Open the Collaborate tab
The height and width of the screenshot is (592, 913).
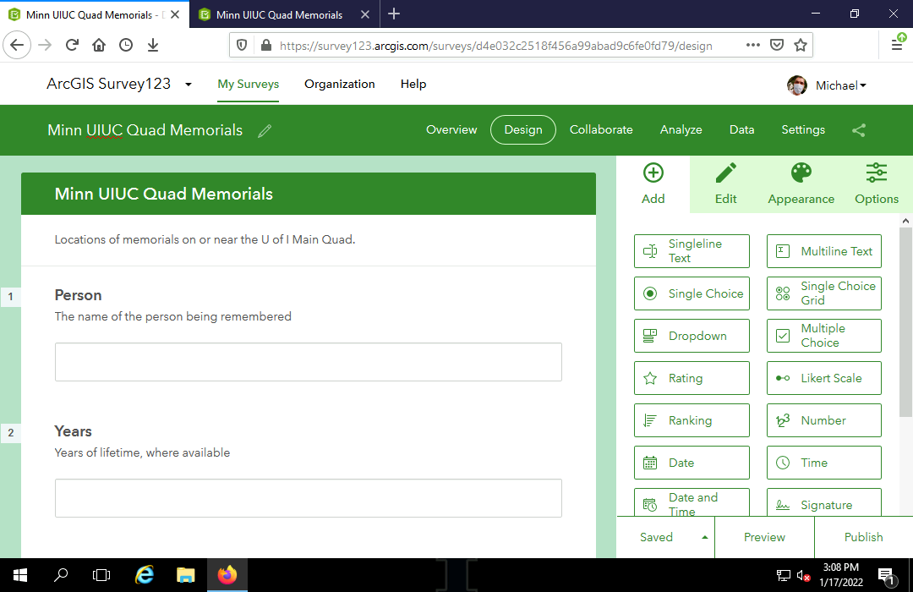click(601, 129)
